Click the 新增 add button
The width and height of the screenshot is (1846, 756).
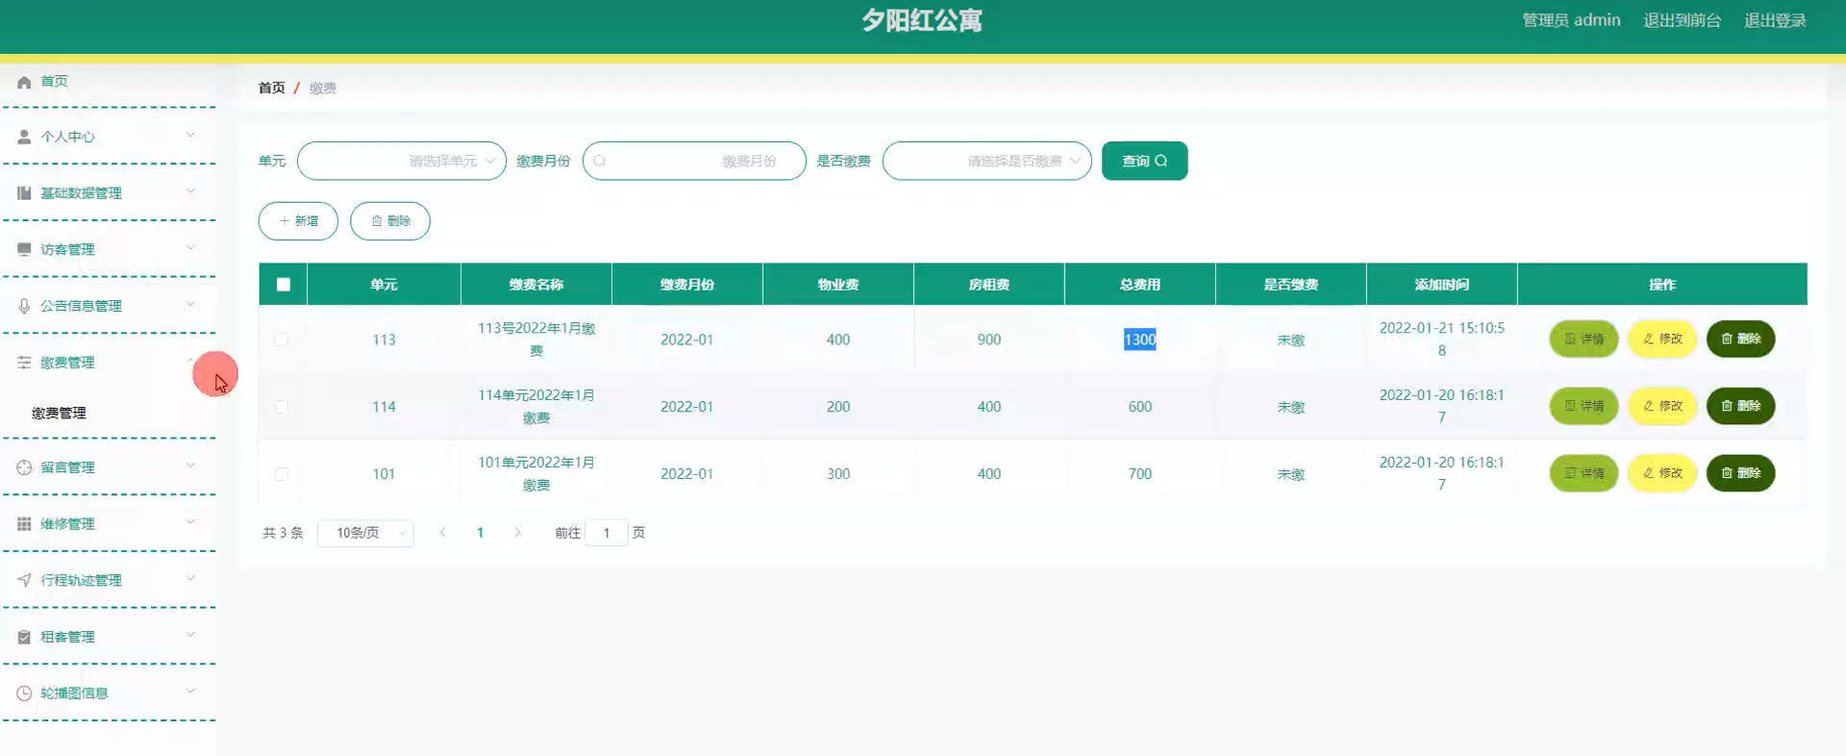pos(298,221)
